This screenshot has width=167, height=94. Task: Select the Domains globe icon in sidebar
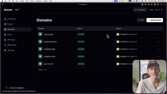(x=5, y=29)
